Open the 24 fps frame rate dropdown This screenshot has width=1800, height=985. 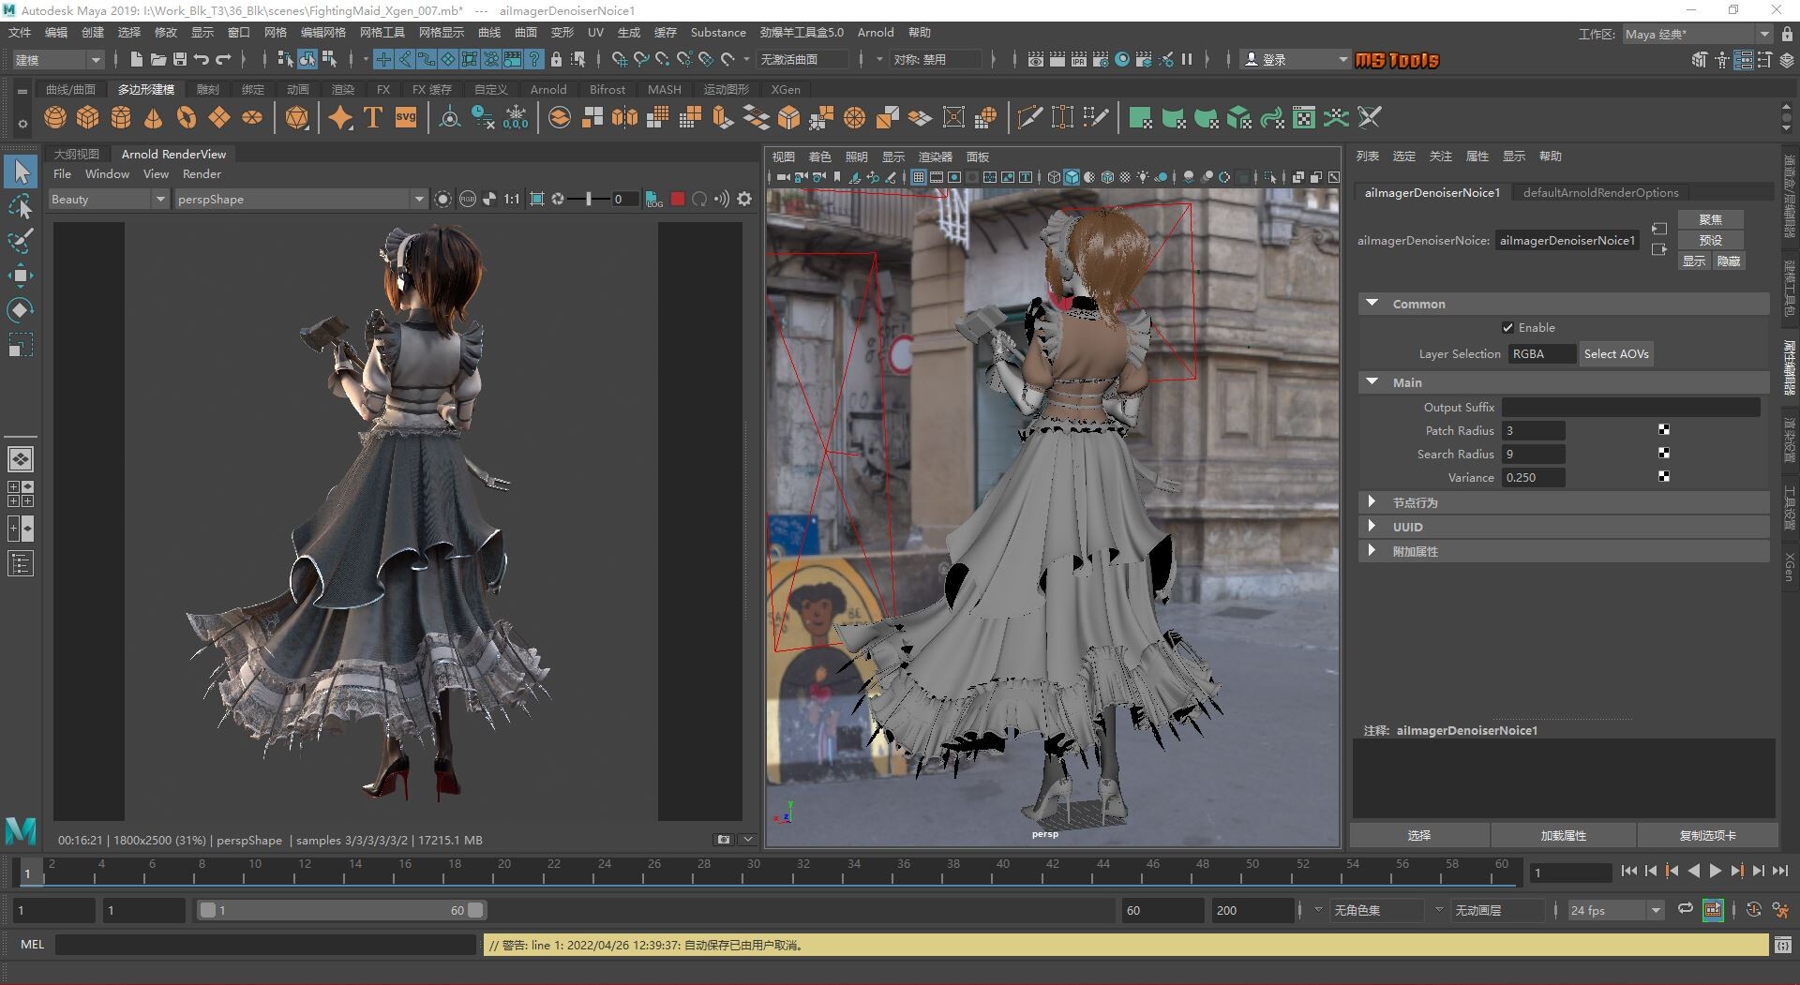point(1614,910)
